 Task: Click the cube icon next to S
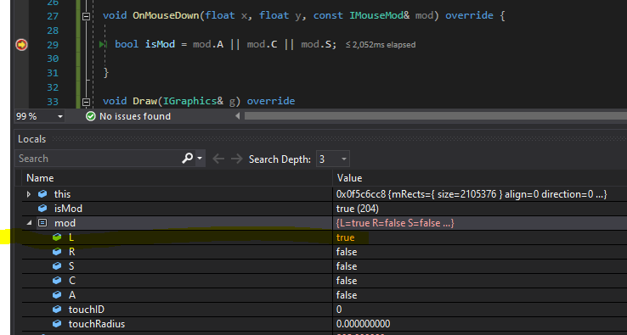(57, 266)
